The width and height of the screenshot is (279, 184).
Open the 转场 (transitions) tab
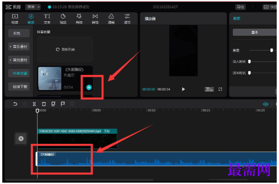click(95, 19)
